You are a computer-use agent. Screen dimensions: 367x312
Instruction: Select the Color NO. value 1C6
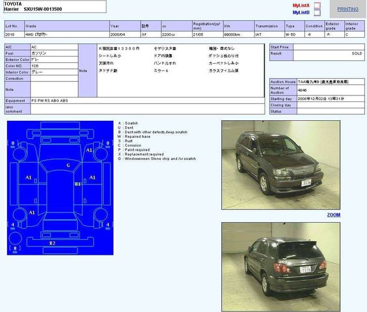(35, 66)
